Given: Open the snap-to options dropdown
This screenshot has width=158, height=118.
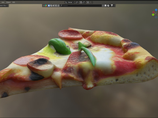Looking at the screenshot, I should [84, 2].
